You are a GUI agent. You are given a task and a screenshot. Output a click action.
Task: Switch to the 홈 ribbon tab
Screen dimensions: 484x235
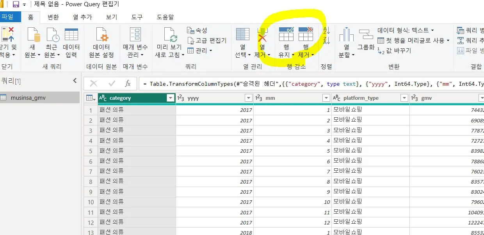tap(30, 17)
